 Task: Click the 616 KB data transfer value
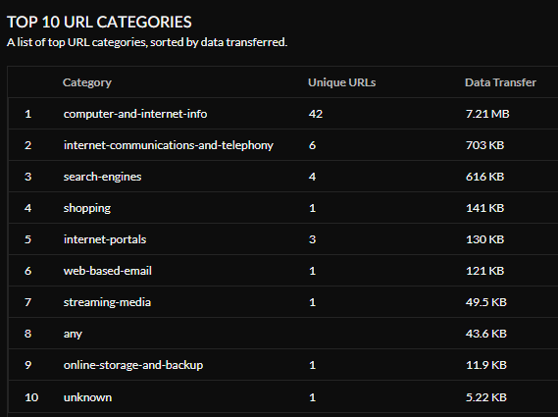tap(485, 177)
